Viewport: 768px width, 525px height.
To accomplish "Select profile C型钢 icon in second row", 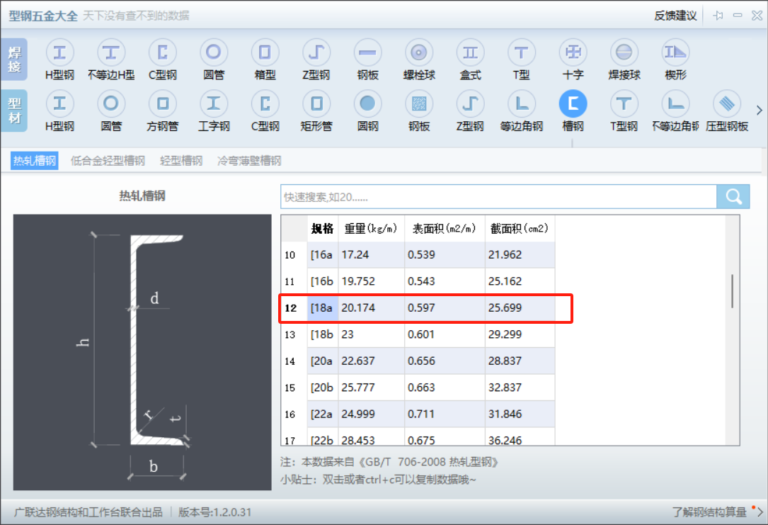I will point(265,103).
